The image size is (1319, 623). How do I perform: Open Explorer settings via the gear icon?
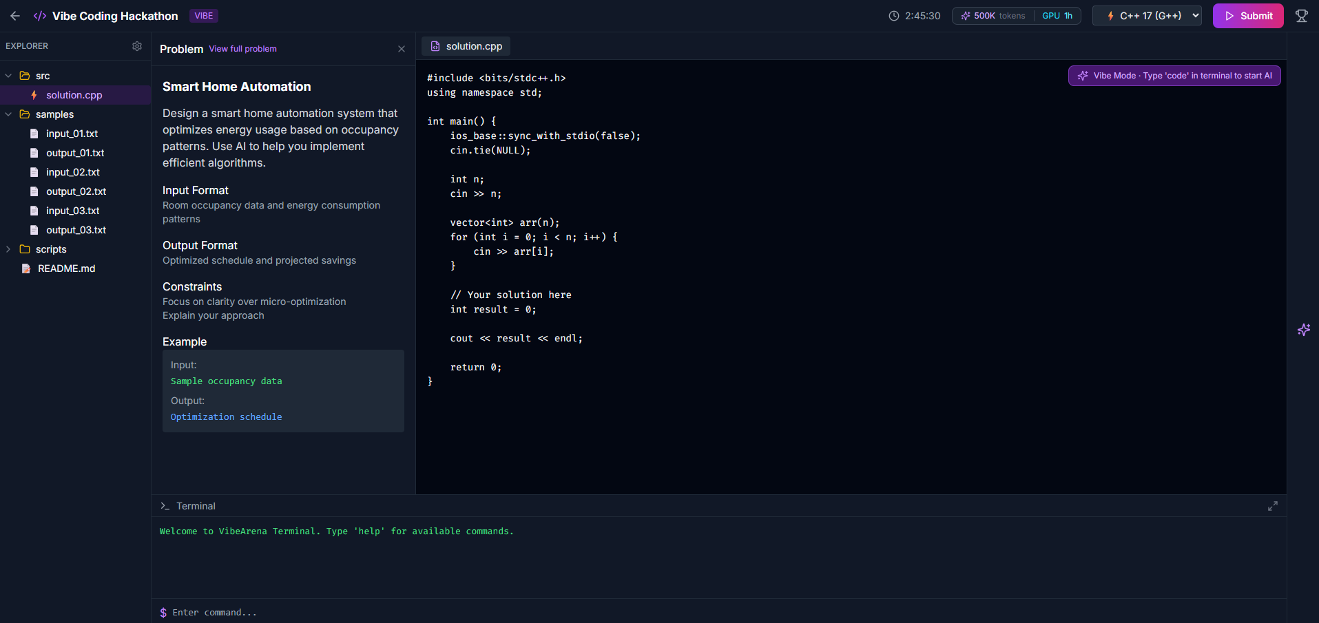(137, 45)
